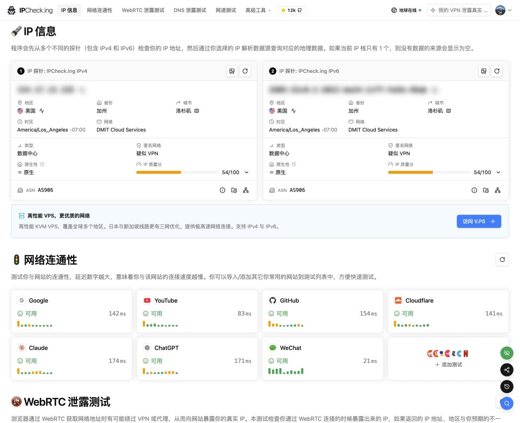Image resolution: width=520 pixels, height=423 pixels.
Task: Open the floating blue search button
Action: [x=507, y=403]
